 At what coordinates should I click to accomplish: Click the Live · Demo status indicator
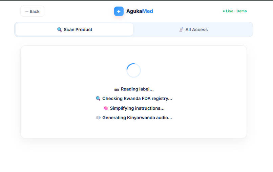(x=235, y=11)
